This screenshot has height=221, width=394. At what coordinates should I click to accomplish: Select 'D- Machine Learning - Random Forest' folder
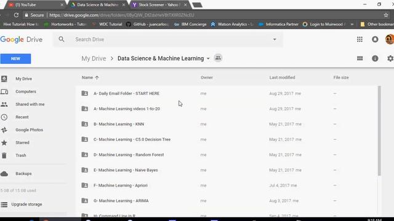[129, 155]
